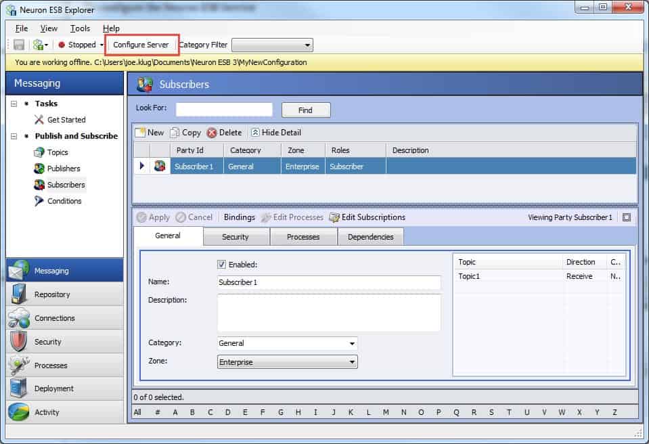Click the Topics tree icon
This screenshot has width=649, height=444.
(x=39, y=152)
